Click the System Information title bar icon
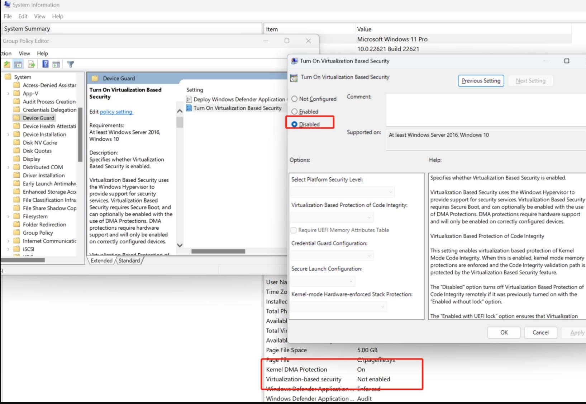 (x=7, y=4)
